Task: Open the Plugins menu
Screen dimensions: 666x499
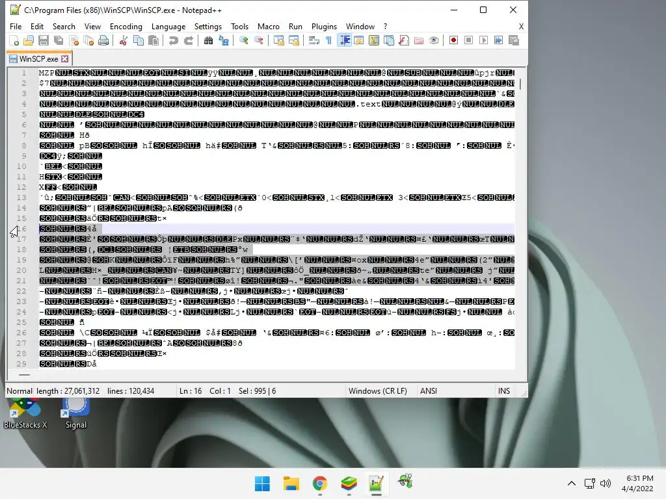Action: point(324,26)
